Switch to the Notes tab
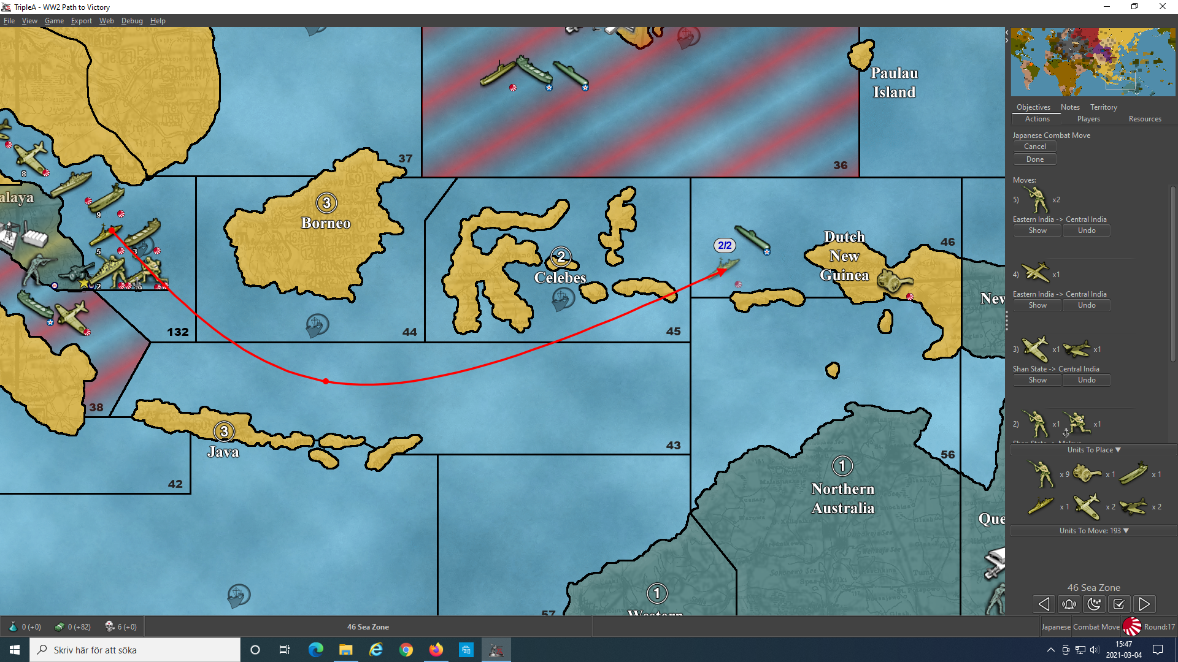 pyautogui.click(x=1070, y=107)
